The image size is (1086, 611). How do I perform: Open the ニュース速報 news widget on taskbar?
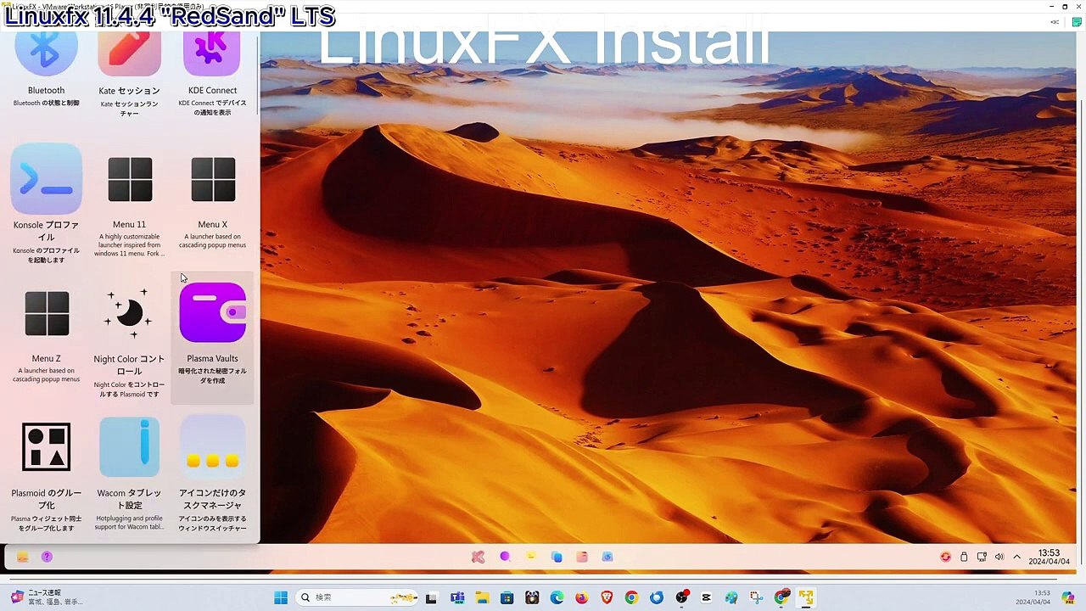pyautogui.click(x=47, y=597)
